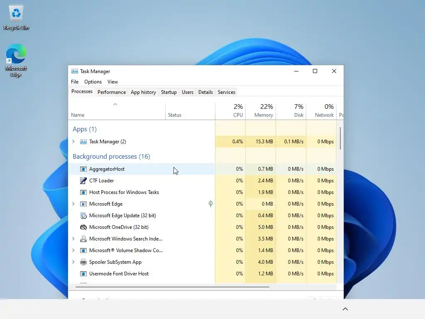This screenshot has height=319, width=425.
Task: Click the 1.9 MB memory value for Host Process
Action: (265, 192)
